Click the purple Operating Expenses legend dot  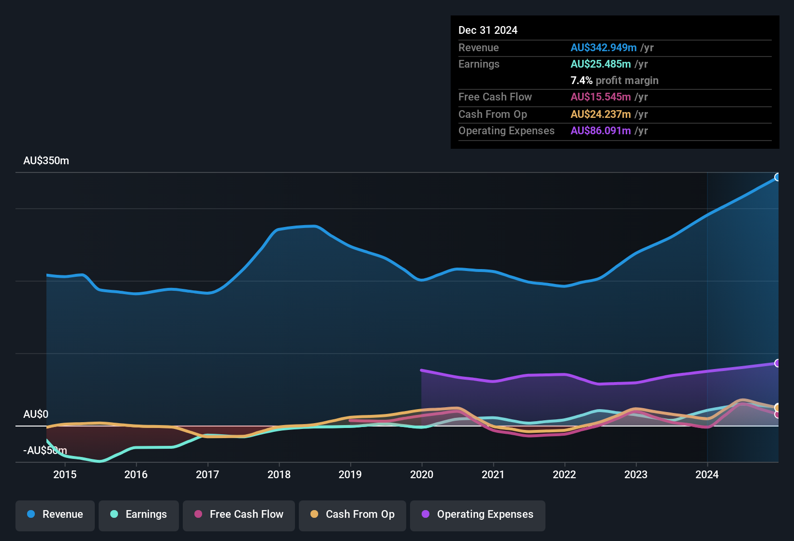pyautogui.click(x=425, y=514)
